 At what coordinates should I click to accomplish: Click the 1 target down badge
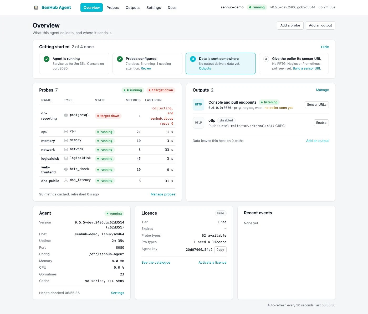(x=161, y=90)
